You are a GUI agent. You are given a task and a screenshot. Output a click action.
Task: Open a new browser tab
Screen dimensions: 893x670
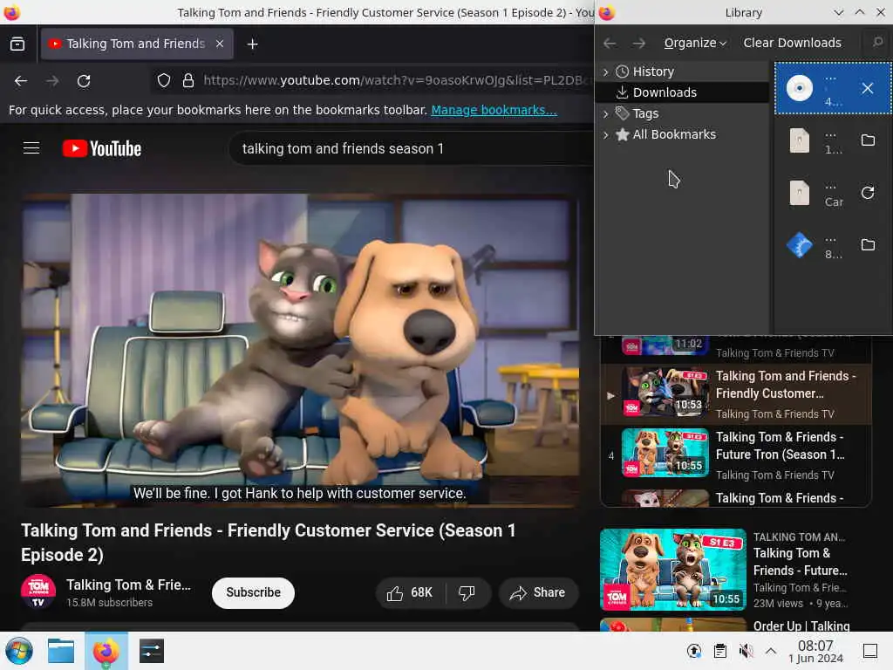252,44
